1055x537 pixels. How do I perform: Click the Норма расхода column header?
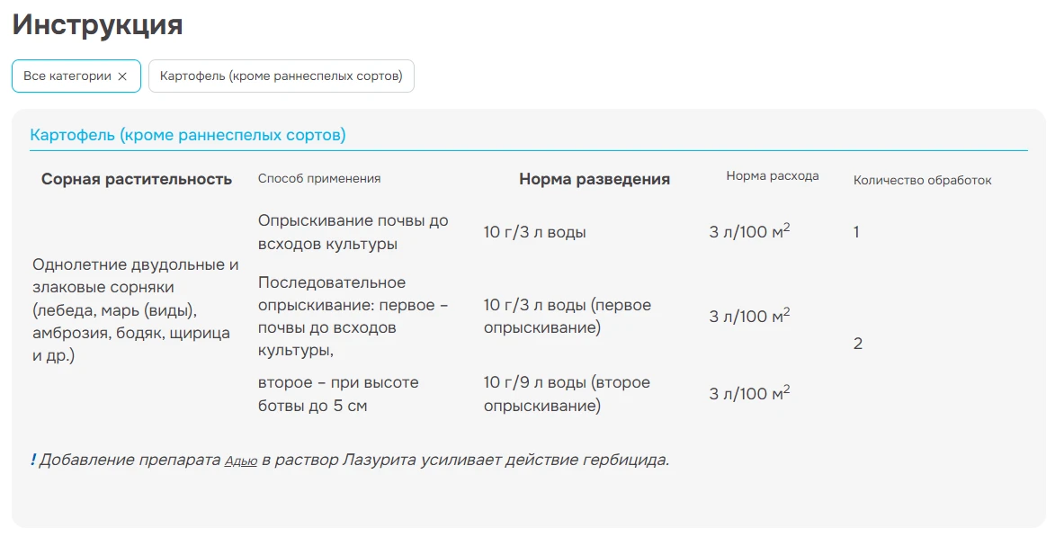point(773,176)
